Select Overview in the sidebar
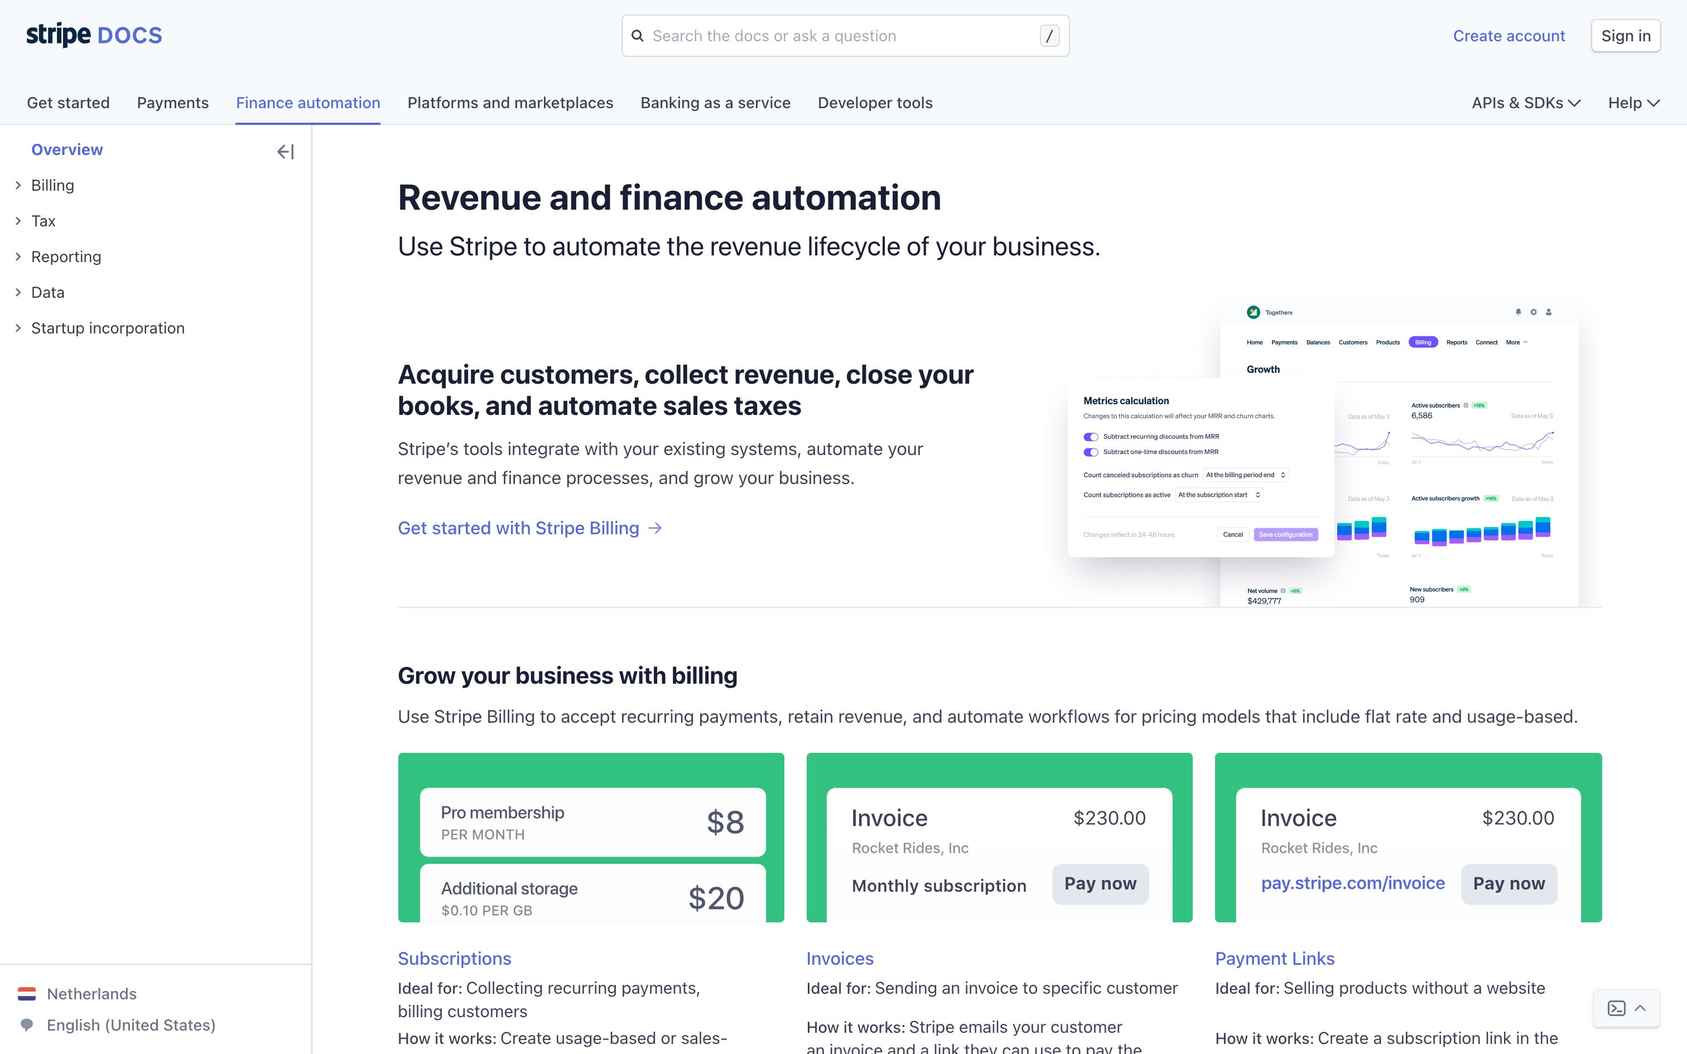 tap(67, 150)
